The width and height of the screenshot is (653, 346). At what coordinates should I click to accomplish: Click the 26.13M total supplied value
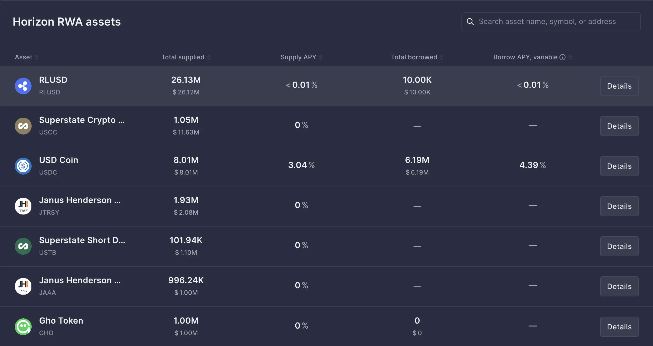pyautogui.click(x=186, y=80)
